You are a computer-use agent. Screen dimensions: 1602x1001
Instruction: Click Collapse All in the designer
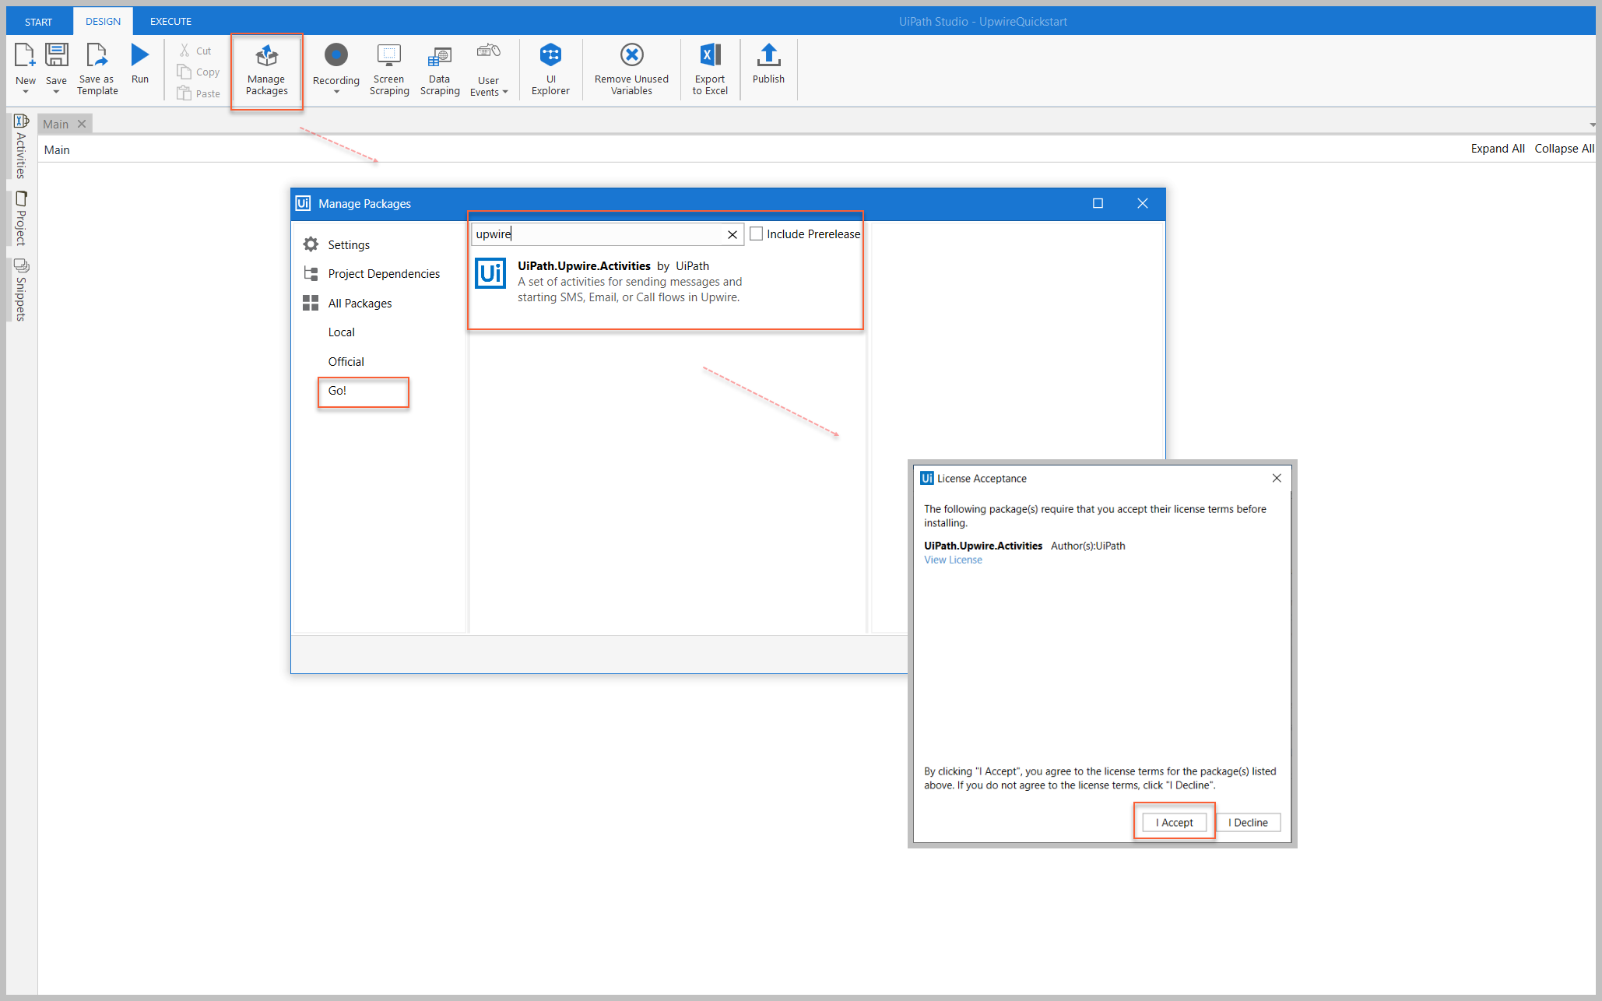1564,149
